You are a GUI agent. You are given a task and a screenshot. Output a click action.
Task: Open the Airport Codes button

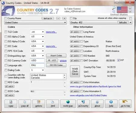(x=56, y=56)
